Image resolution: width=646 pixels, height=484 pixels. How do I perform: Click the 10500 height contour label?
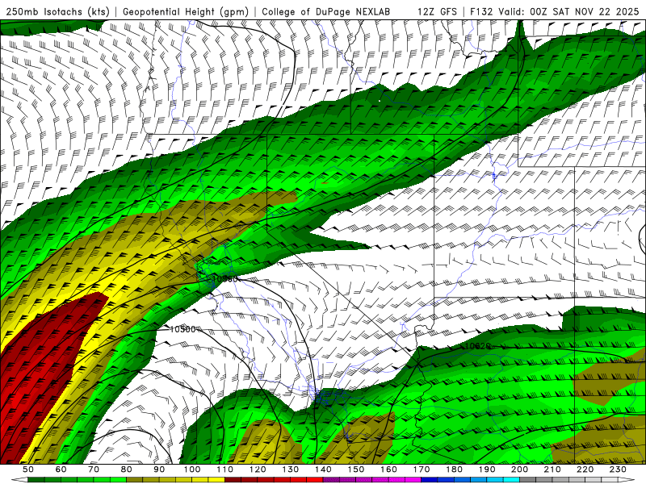coord(182,329)
